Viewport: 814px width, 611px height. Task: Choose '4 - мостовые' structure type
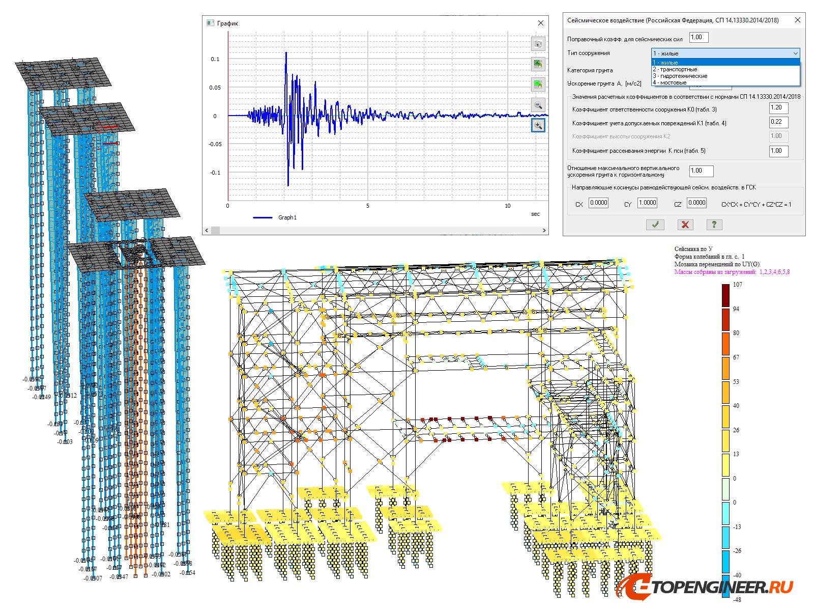pos(670,82)
